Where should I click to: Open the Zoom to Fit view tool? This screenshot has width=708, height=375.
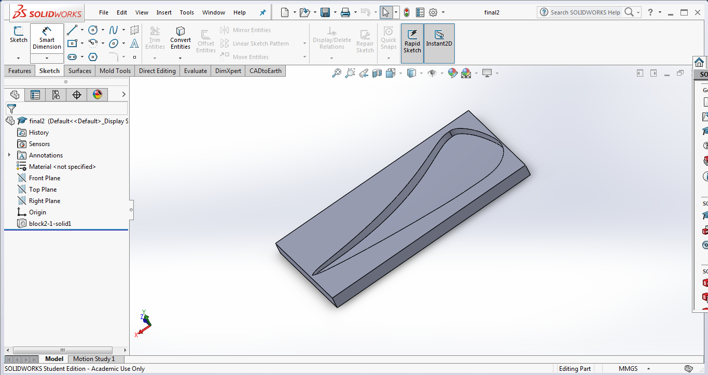[337, 73]
